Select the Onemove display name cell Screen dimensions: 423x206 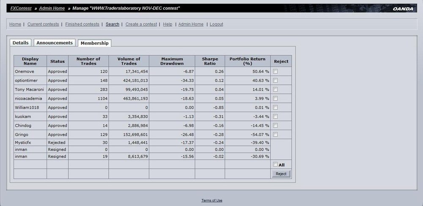click(30, 71)
